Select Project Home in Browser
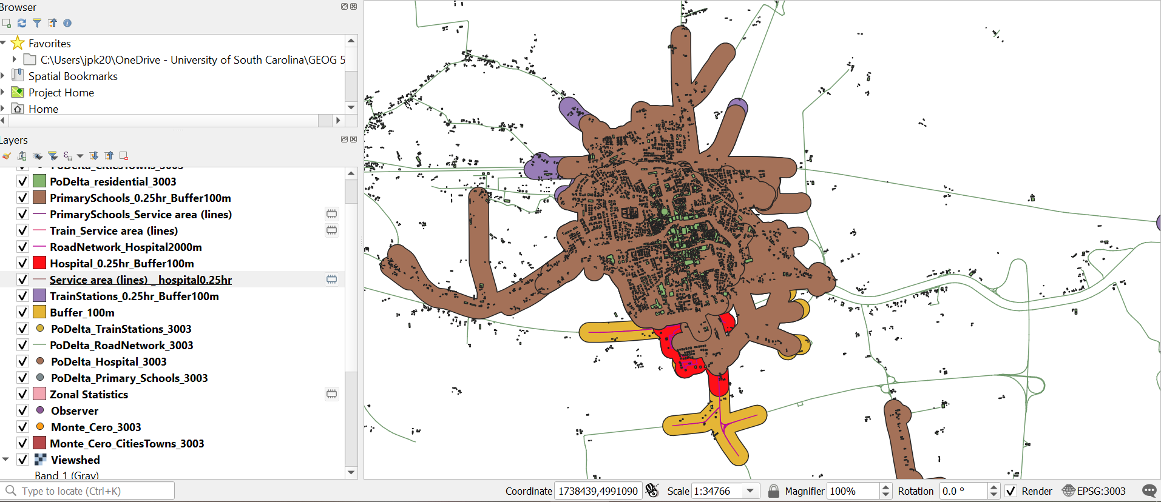The image size is (1161, 502). [61, 93]
